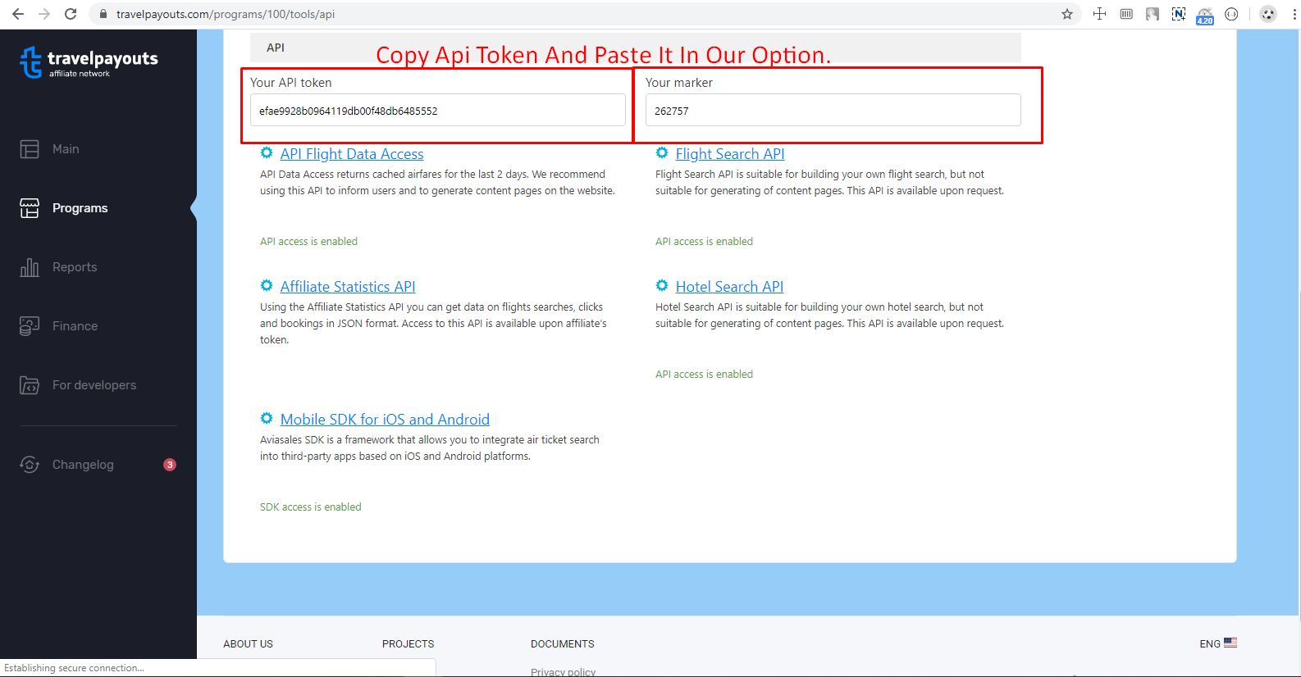1301x677 pixels.
Task: Reload the page with the refresh icon
Action: (71, 14)
